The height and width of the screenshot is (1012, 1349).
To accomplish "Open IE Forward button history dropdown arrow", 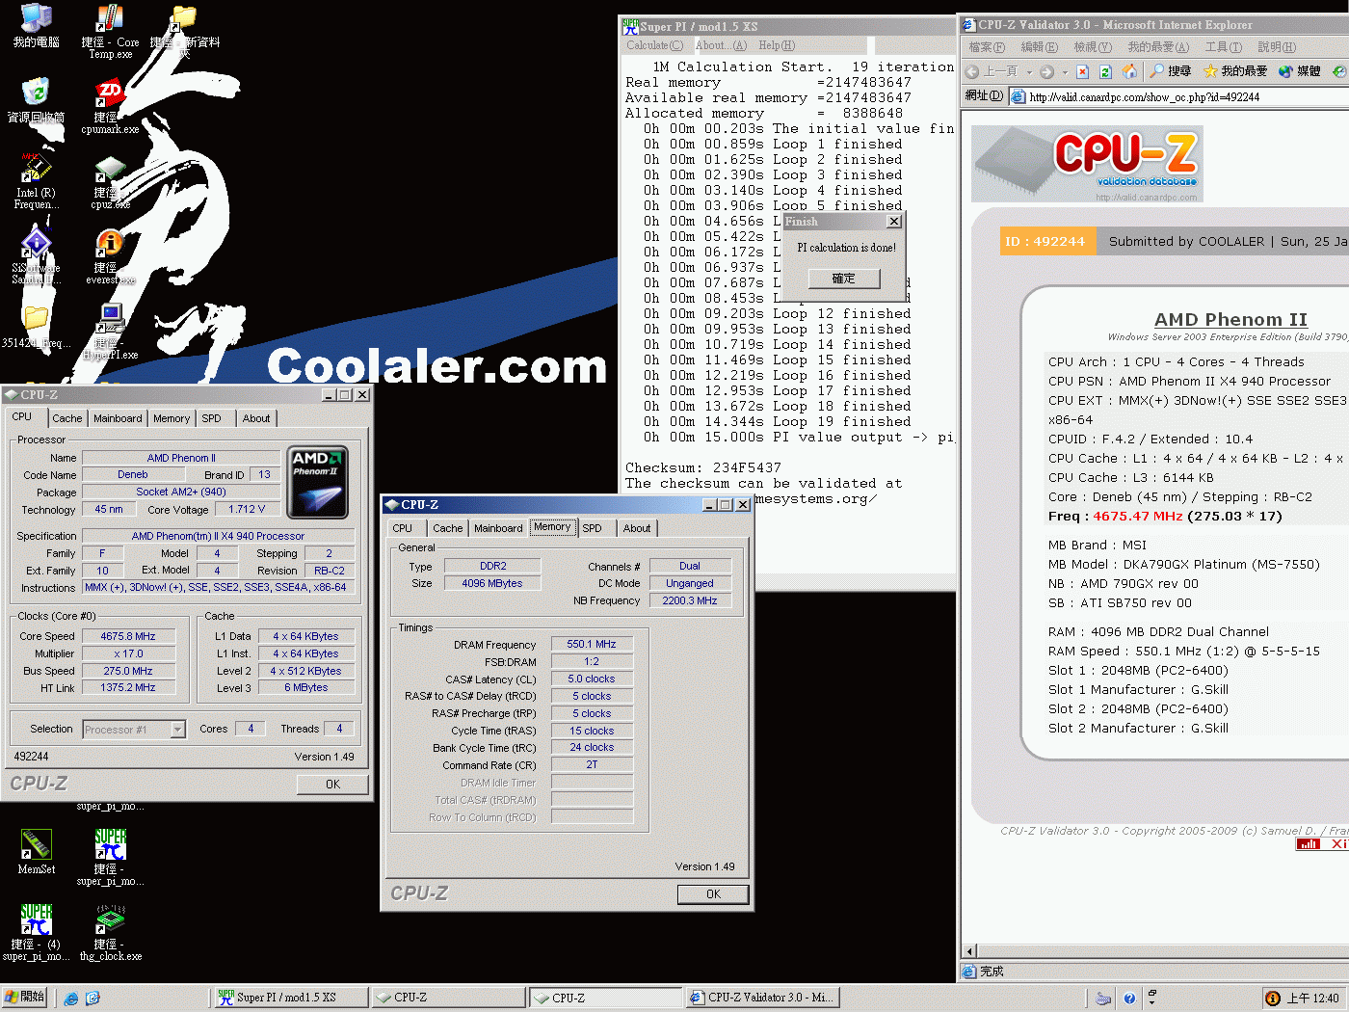I will (1065, 72).
